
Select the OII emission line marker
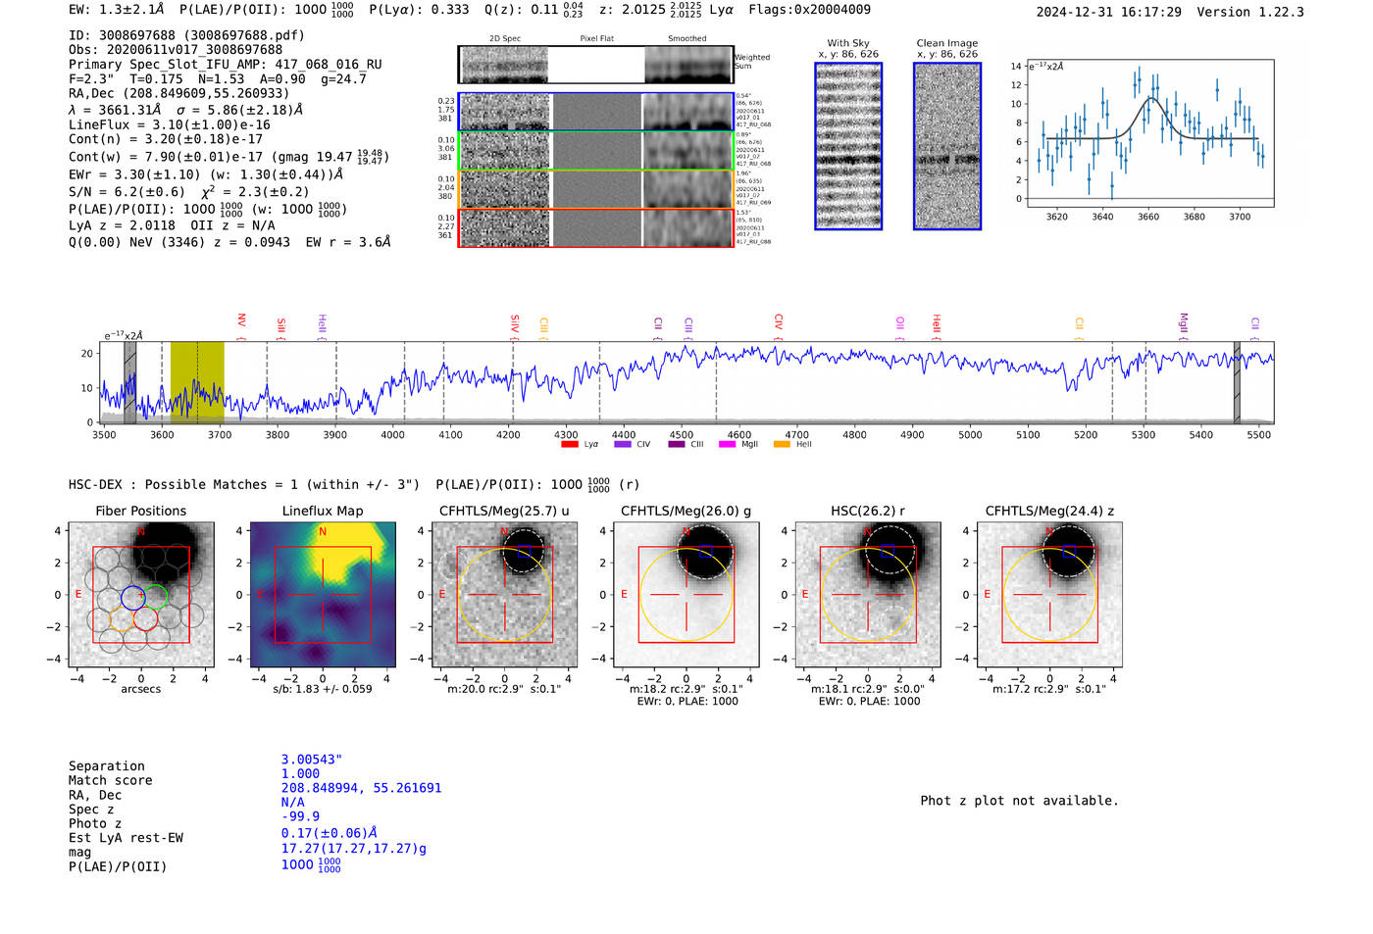pos(900,326)
